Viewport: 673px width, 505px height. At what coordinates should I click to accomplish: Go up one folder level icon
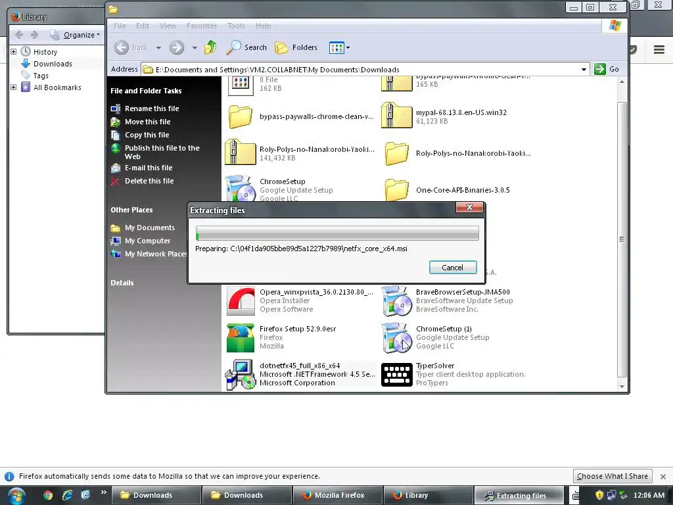click(x=210, y=47)
